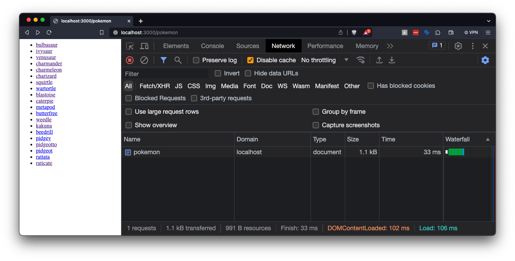The height and width of the screenshot is (261, 515).
Task: Open the browser hamburger menu
Action: tap(488, 32)
